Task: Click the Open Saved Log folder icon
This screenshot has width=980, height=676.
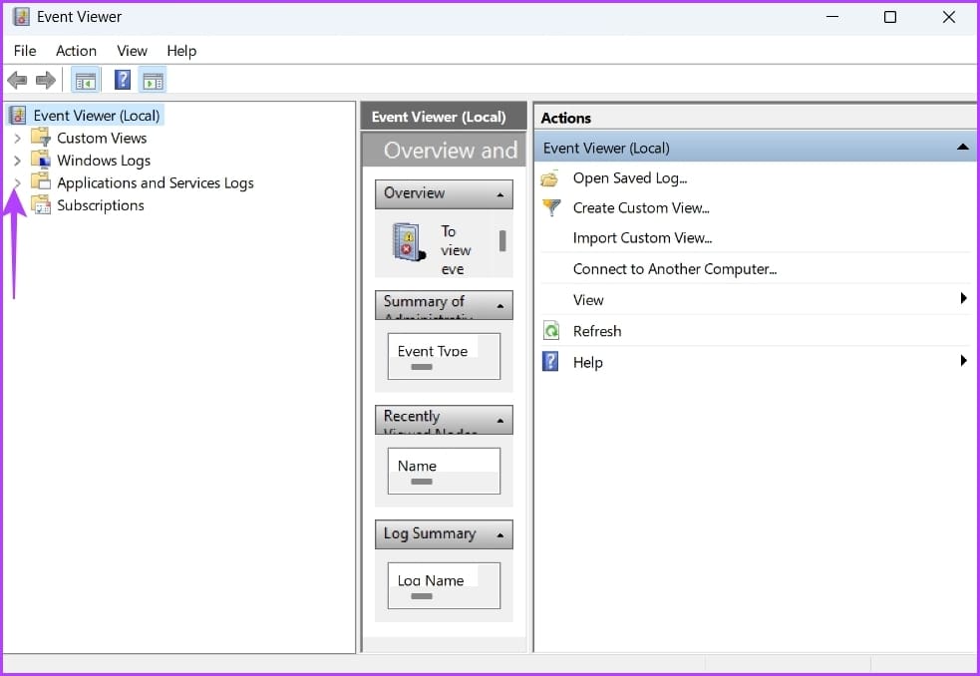Action: pos(550,178)
